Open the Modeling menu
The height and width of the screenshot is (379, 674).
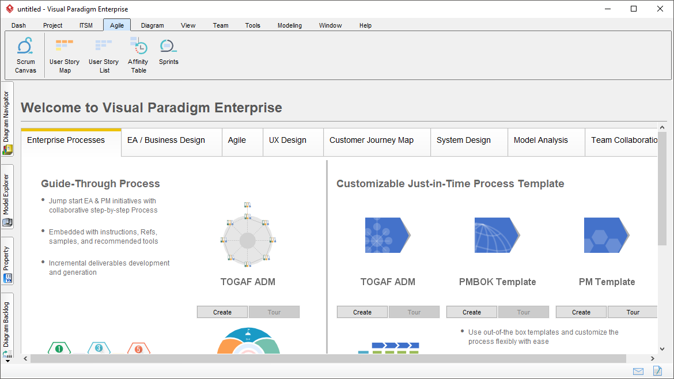tap(290, 25)
